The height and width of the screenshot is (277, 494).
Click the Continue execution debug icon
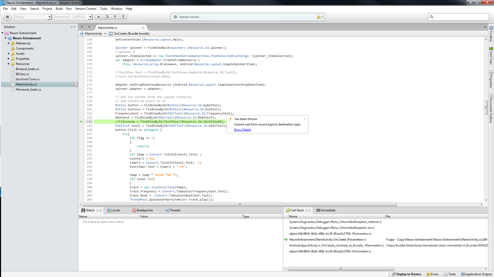tap(99, 17)
